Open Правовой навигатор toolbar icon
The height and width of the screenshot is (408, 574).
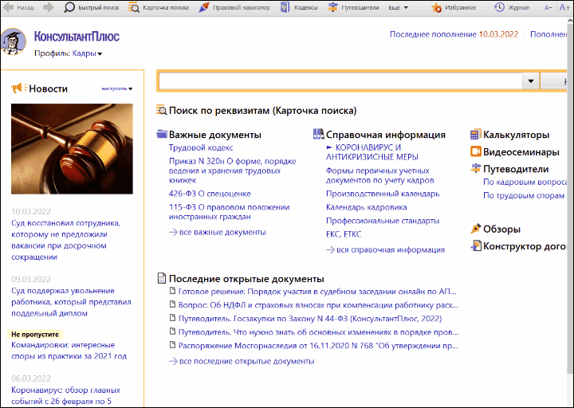[x=204, y=7]
